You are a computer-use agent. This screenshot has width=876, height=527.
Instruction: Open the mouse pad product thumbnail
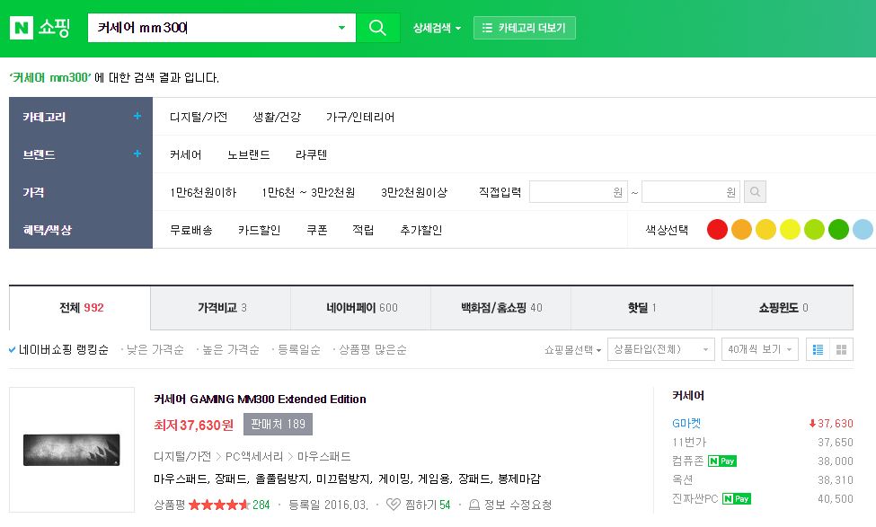[72, 450]
